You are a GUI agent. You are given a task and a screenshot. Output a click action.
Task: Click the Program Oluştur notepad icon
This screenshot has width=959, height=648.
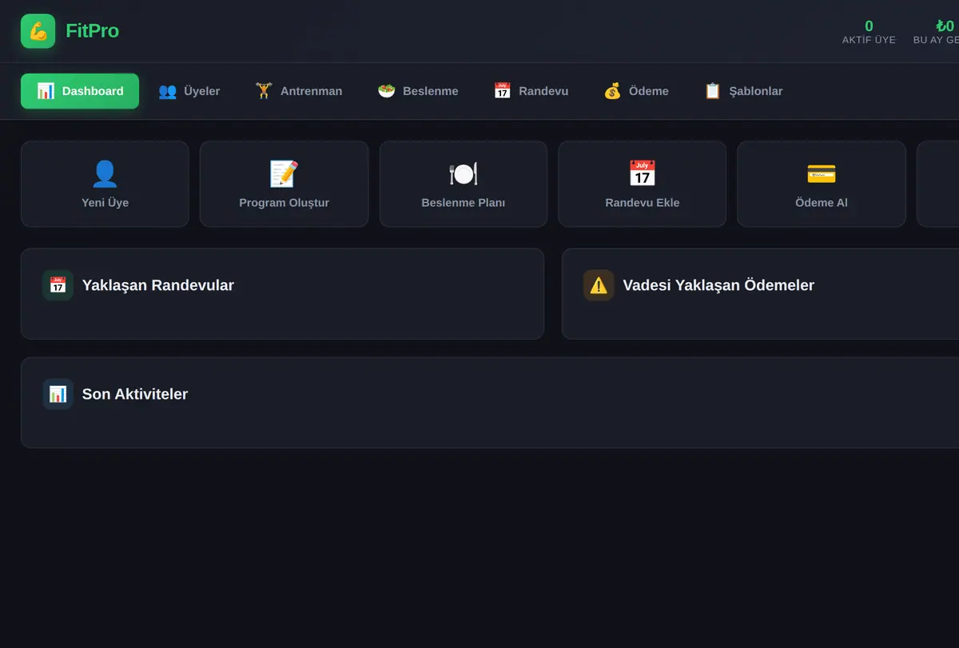point(284,173)
